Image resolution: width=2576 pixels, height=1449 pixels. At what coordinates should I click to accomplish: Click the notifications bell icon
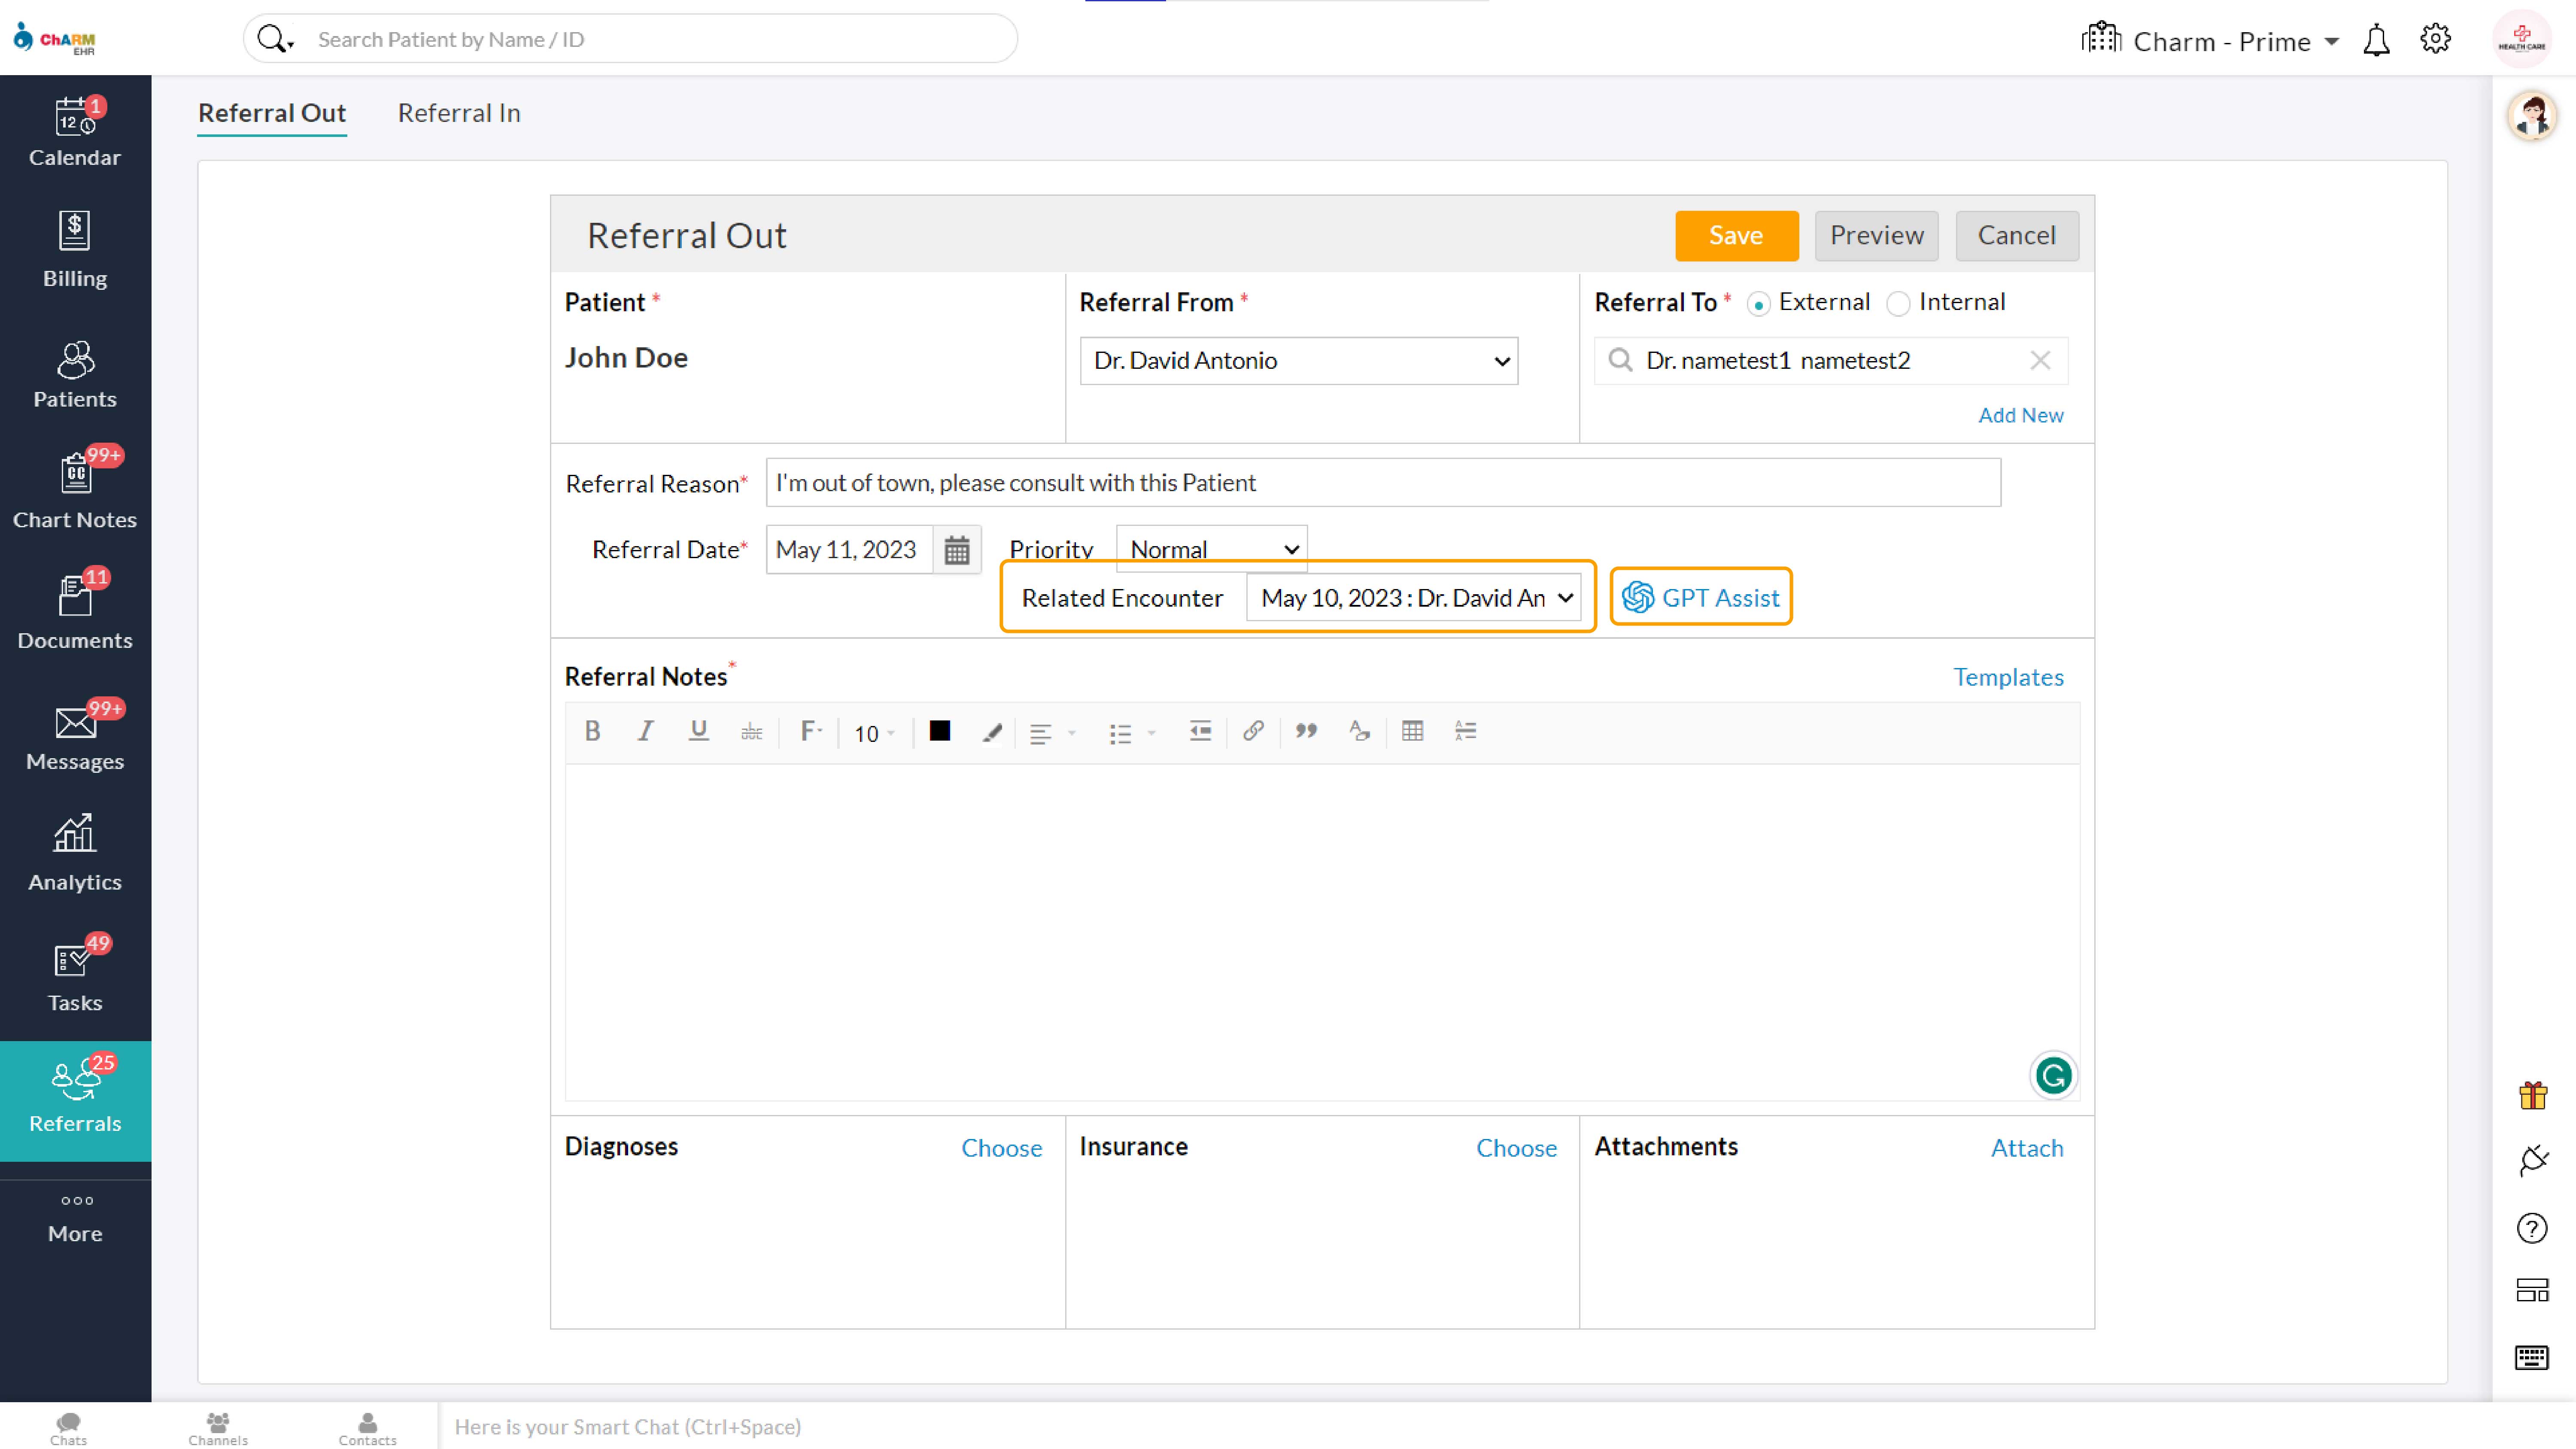2376,41
